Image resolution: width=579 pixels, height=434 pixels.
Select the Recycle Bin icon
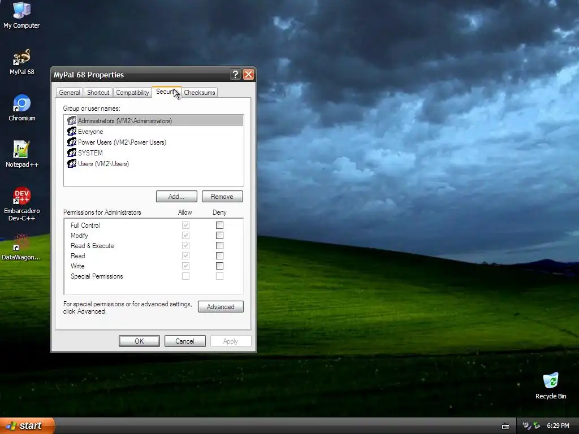coord(551,385)
